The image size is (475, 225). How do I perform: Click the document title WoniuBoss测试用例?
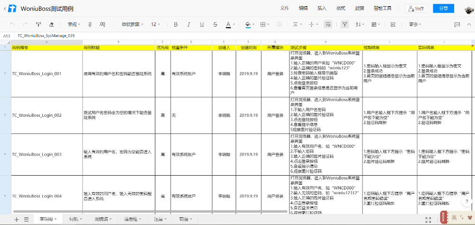point(47,9)
